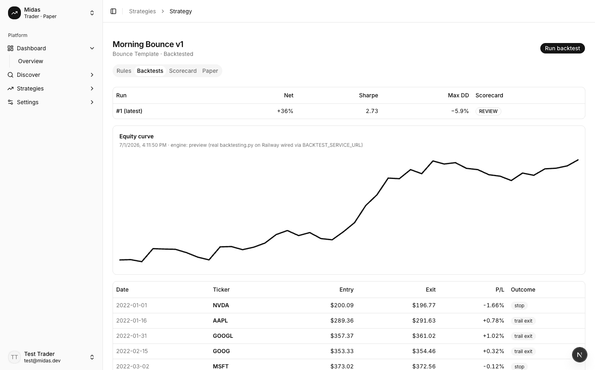Click the stop badge in NVDA row
Image resolution: width=595 pixels, height=370 pixels.
519,306
